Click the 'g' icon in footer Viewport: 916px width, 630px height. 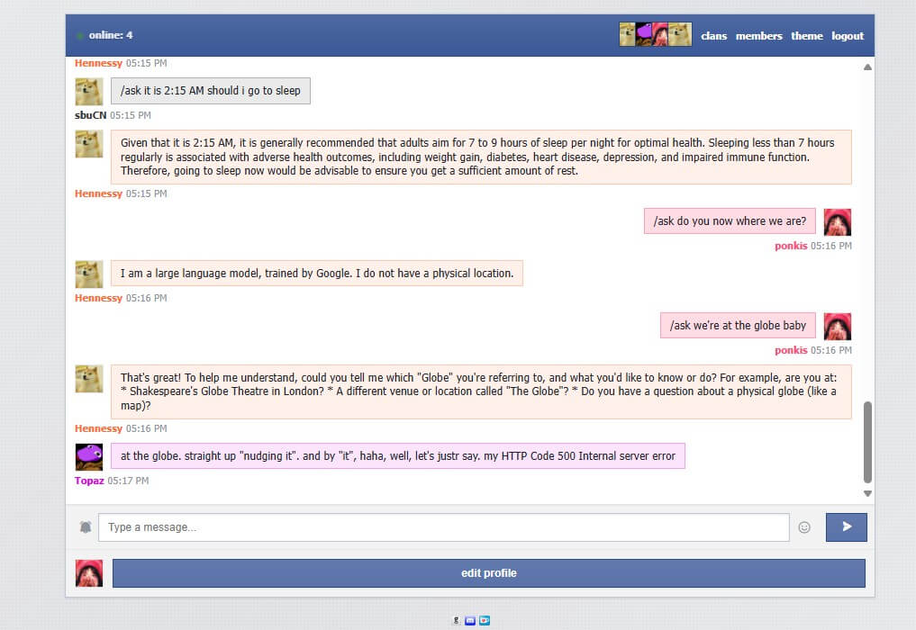pos(458,620)
